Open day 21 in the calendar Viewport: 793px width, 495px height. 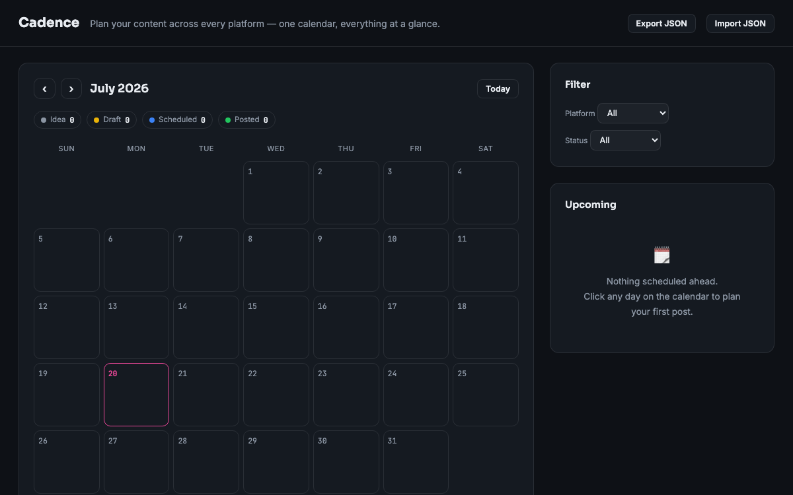(x=206, y=395)
